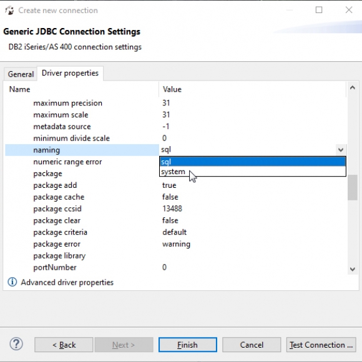Go Back to previous wizard page
The width and height of the screenshot is (362, 362).
pos(64,345)
